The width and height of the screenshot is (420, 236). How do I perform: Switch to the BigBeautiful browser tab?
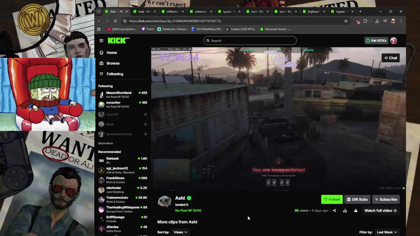click(314, 11)
